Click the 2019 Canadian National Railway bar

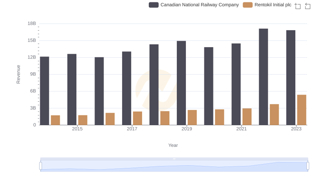[181, 83]
